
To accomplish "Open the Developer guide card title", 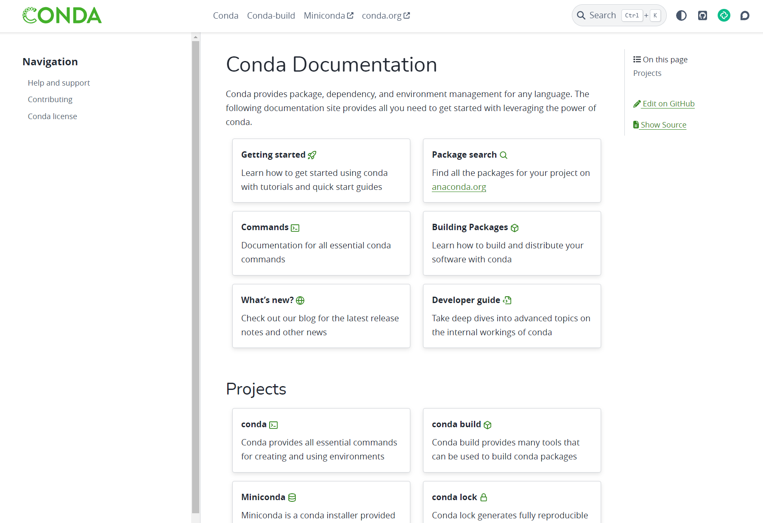I will (466, 300).
